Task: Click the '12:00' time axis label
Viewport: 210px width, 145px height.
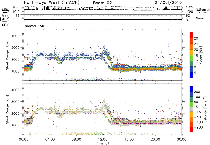Action: 103,140
